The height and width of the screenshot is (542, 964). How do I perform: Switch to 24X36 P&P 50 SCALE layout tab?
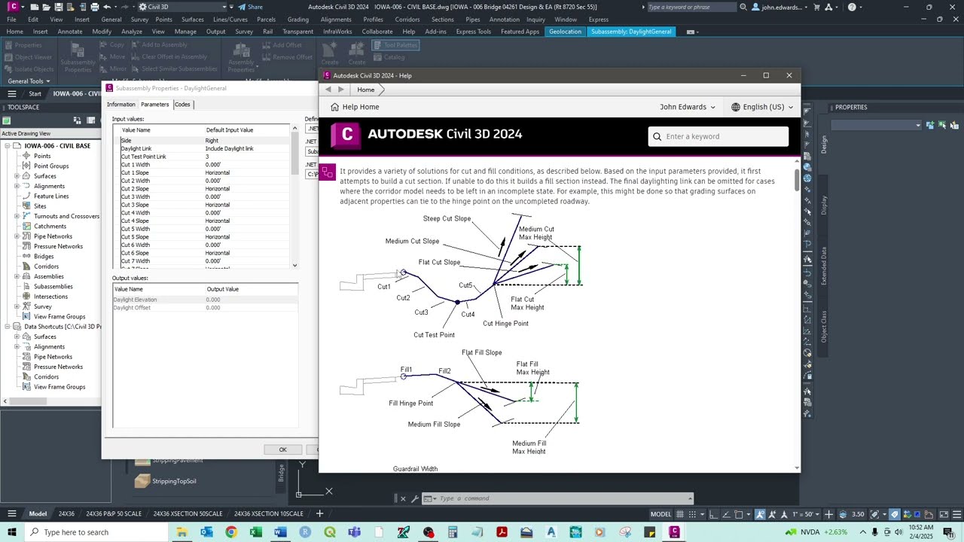point(114,514)
